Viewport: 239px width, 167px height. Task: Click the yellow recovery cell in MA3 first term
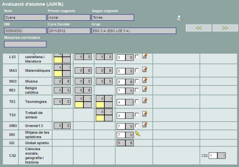(x=58, y=74)
